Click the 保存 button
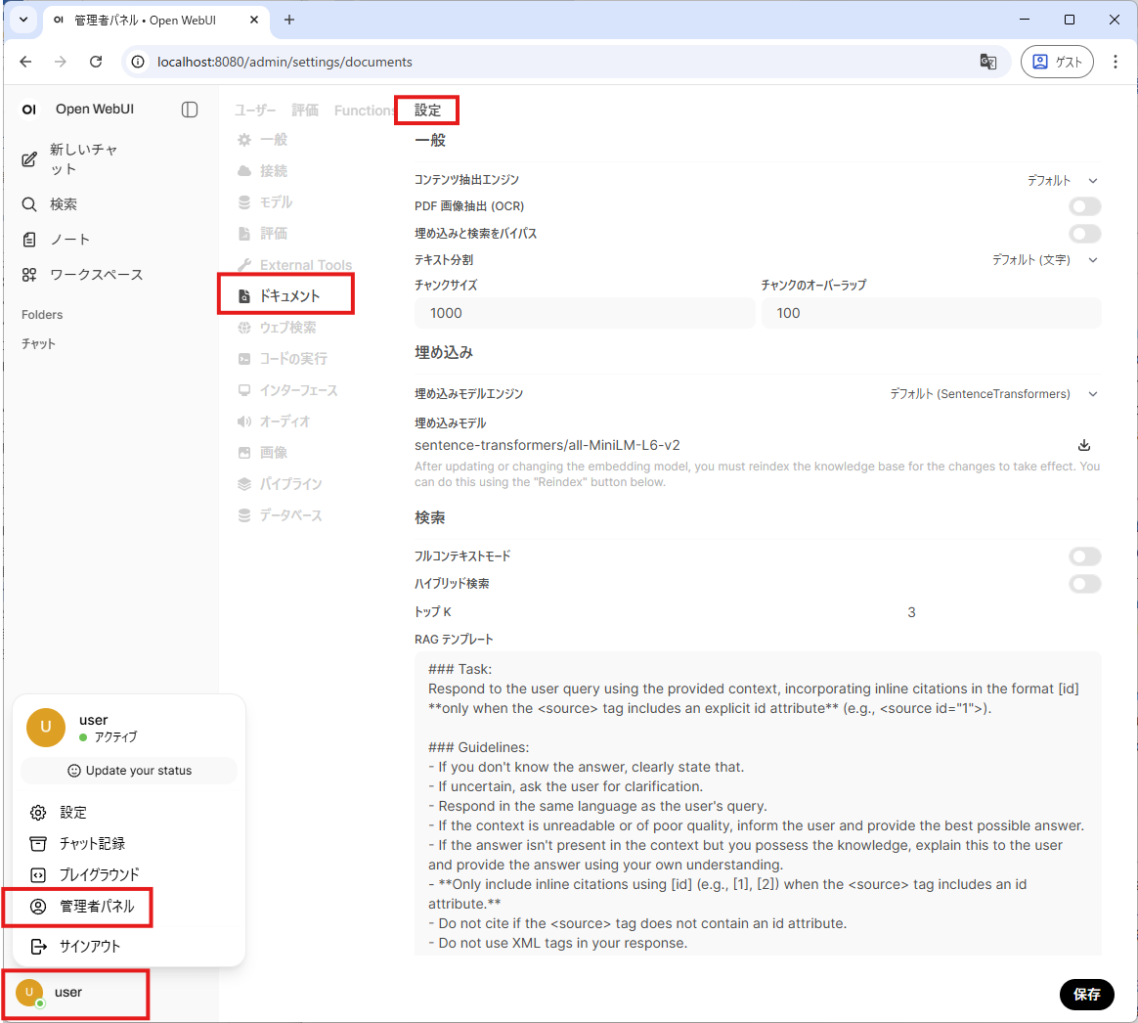 coord(1086,994)
